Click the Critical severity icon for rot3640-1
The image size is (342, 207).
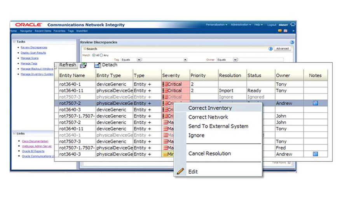(165, 84)
